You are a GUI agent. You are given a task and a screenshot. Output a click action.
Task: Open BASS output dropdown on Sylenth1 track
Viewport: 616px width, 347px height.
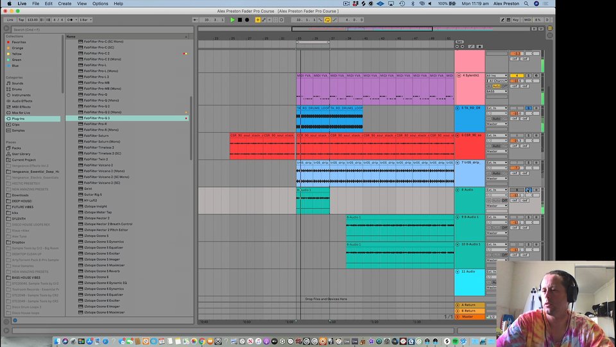[497, 91]
